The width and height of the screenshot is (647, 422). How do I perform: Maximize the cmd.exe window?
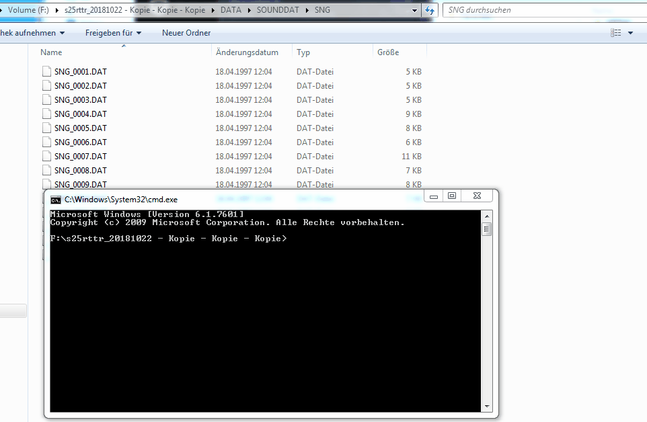452,196
